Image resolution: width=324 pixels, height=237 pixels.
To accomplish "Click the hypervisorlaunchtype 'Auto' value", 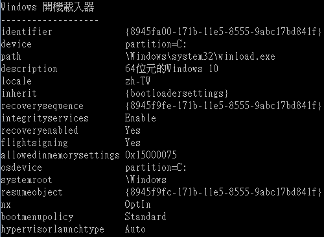I will 135,229.
